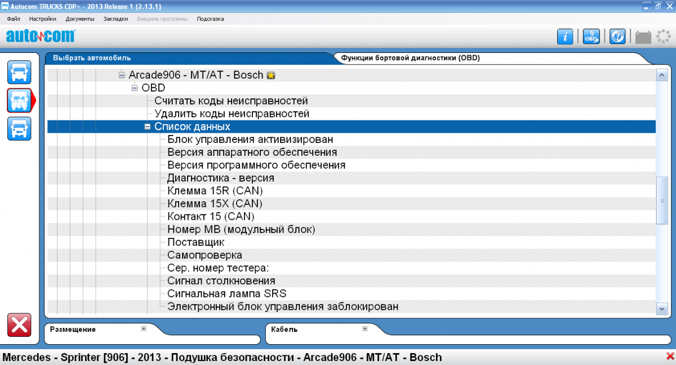The width and height of the screenshot is (676, 365).
Task: Open the Подсказка menu
Action: pyautogui.click(x=210, y=19)
